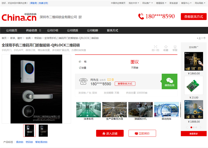Click the previous arrow in 全站推广 carousel

point(187,127)
